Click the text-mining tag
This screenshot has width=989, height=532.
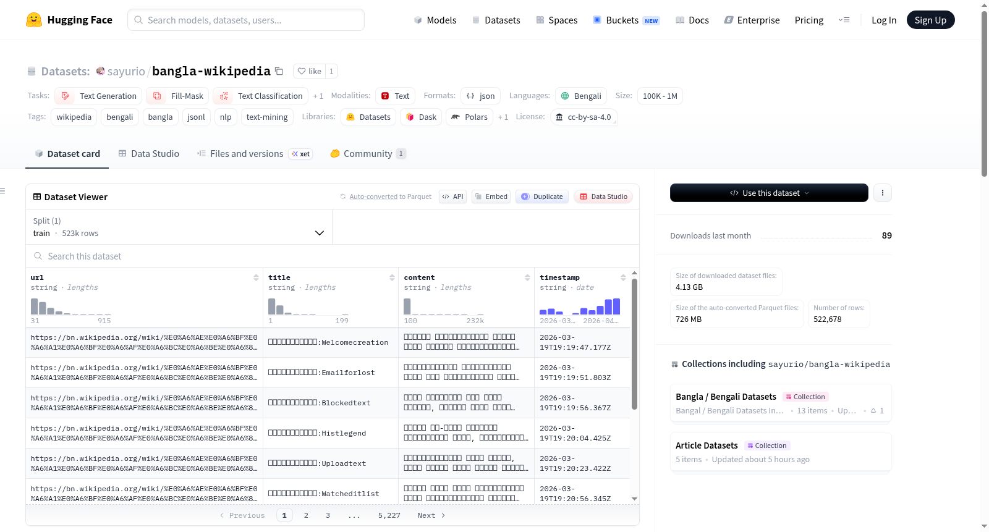click(x=267, y=117)
